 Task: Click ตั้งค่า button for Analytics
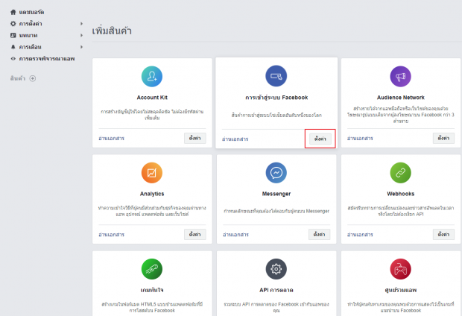195,234
